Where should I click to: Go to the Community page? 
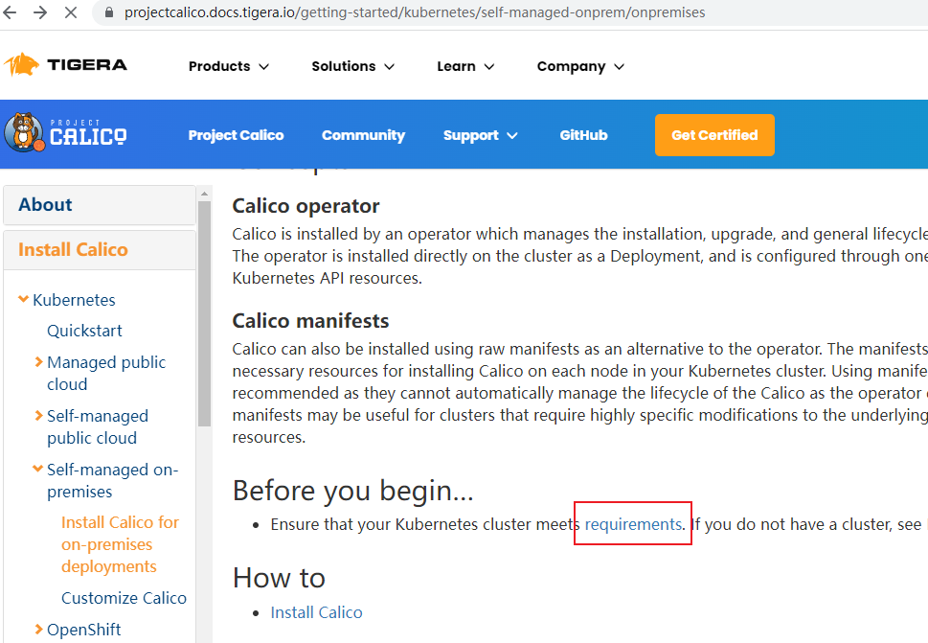point(363,135)
